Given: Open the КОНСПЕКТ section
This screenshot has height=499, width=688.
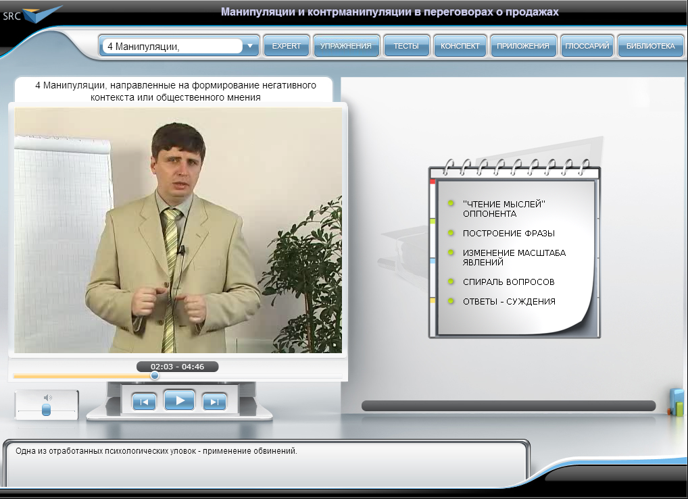Looking at the screenshot, I should pos(460,47).
